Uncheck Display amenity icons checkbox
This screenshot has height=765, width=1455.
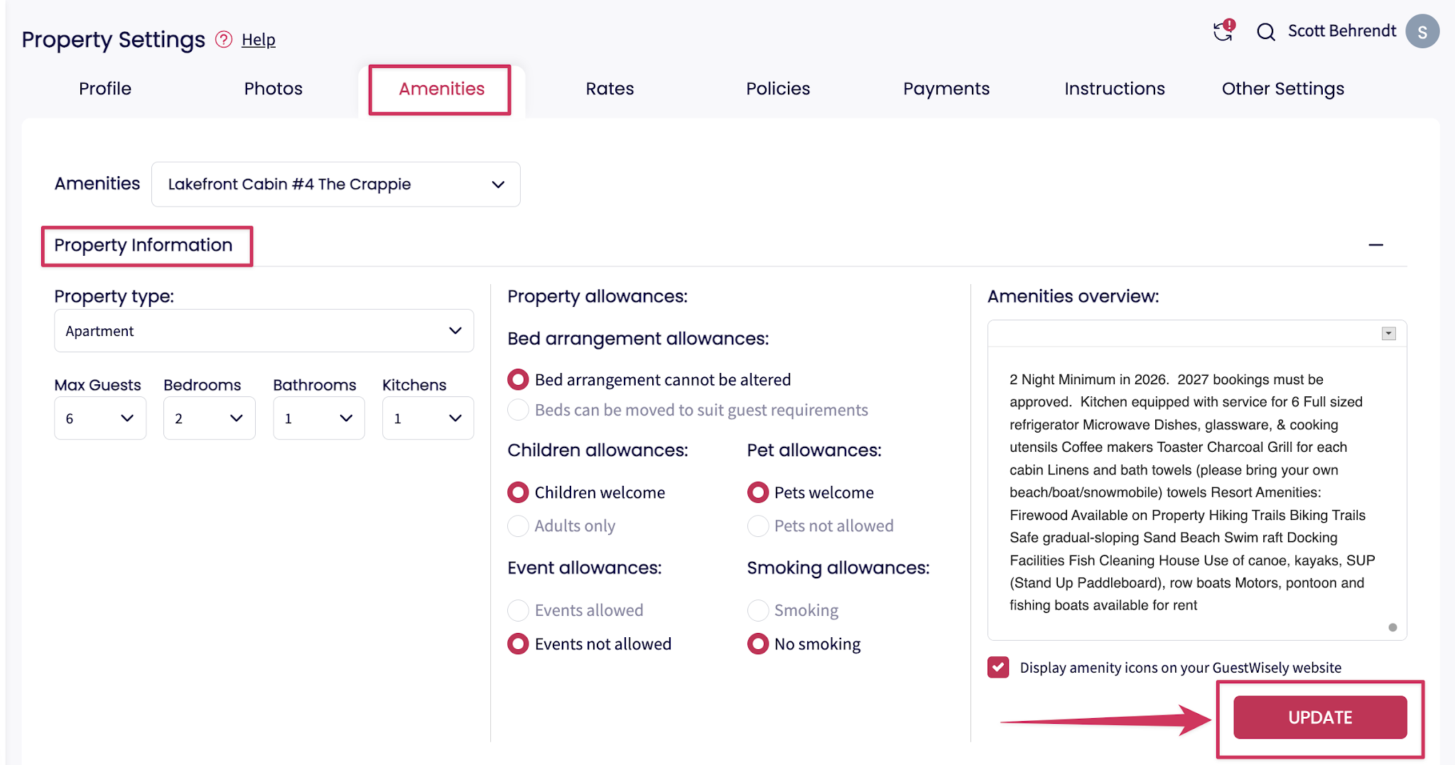(998, 667)
